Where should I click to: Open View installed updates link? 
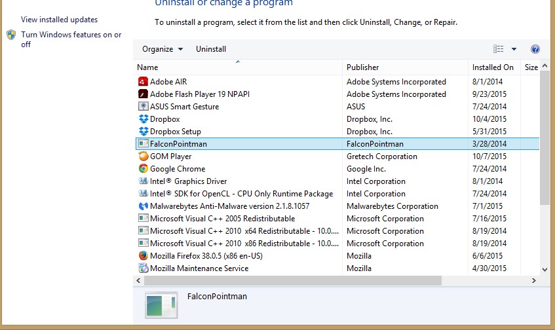pos(59,20)
